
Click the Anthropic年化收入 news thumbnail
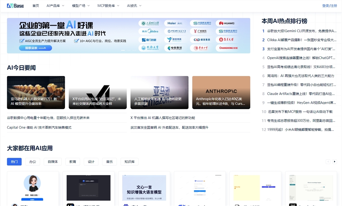point(221,92)
